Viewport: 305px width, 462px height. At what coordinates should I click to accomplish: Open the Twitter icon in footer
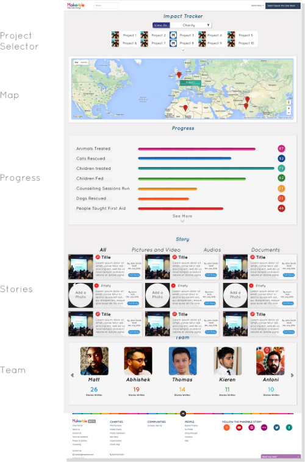click(x=276, y=427)
